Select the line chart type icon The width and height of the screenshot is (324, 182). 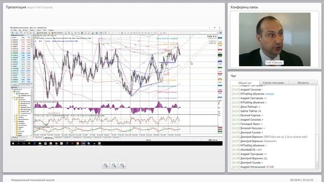(x=72, y=33)
